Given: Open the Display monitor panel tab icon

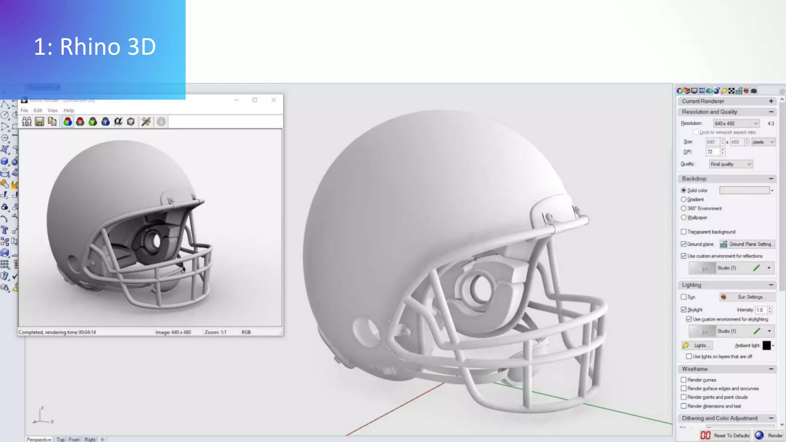Looking at the screenshot, I should (x=694, y=91).
